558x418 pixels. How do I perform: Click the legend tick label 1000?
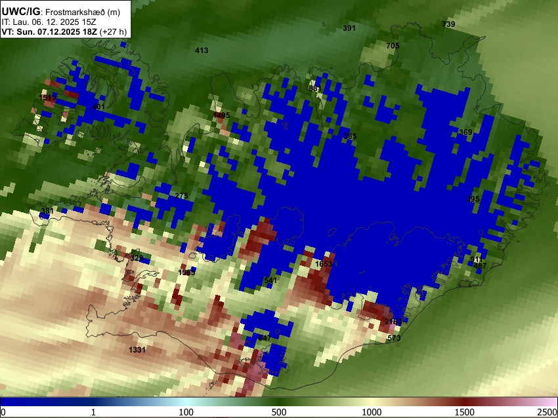[372, 412]
